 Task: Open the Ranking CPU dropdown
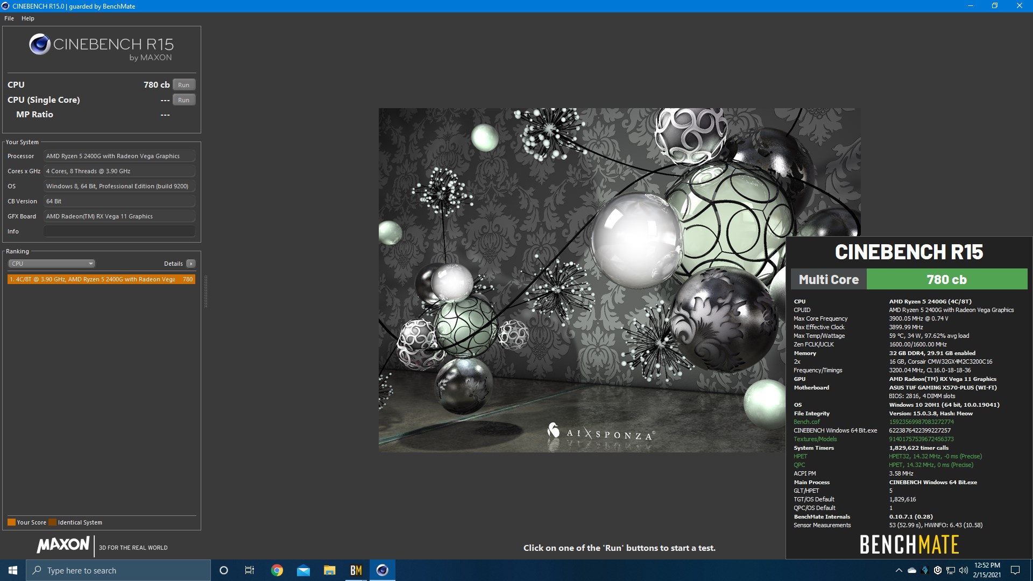click(52, 264)
